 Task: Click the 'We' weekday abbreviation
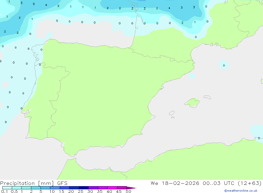(154, 183)
